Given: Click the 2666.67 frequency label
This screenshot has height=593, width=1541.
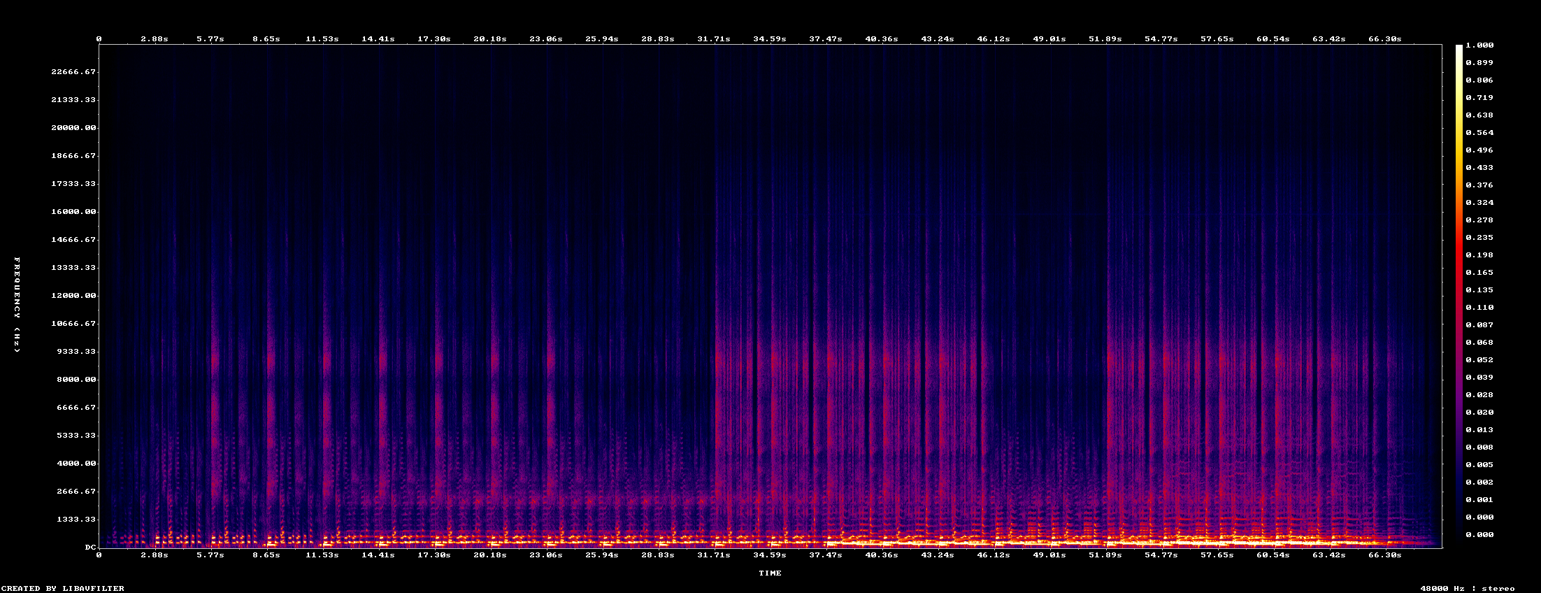Looking at the screenshot, I should (x=76, y=492).
